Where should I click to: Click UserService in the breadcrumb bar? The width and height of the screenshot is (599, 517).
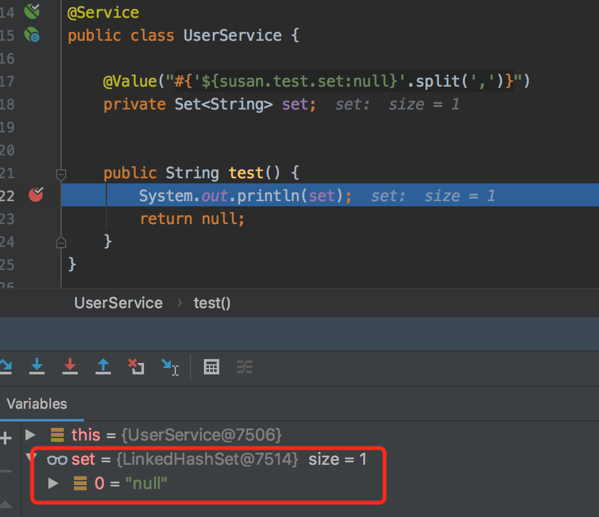click(118, 303)
